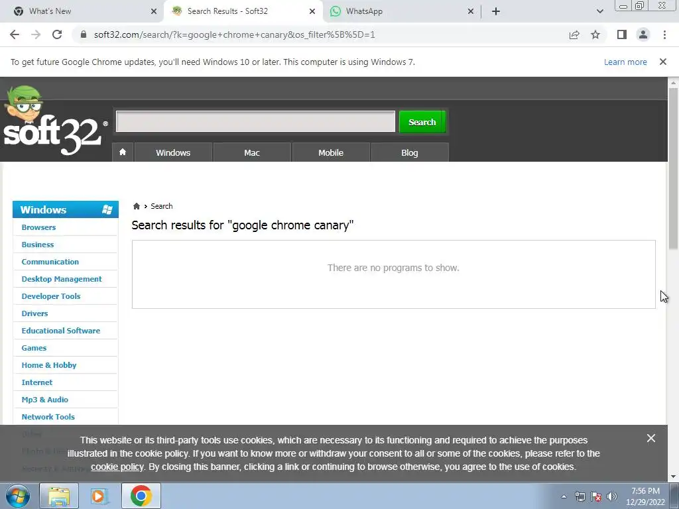
Task: Close the WhatsApp tab
Action: coord(471,11)
